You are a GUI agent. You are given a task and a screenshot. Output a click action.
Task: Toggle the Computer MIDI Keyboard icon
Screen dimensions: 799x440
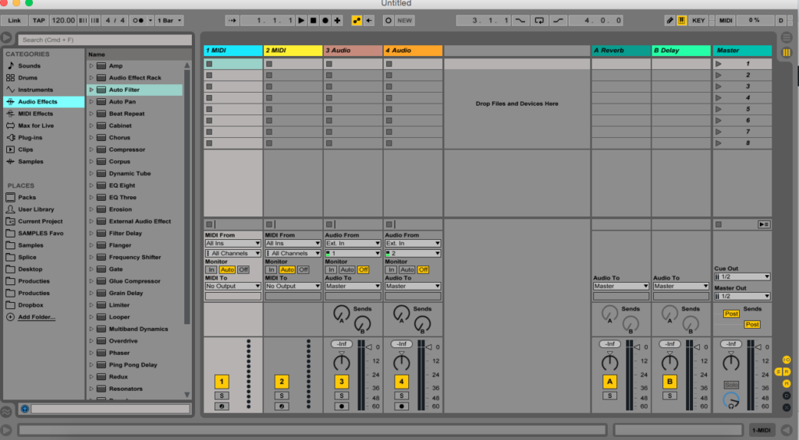pyautogui.click(x=681, y=20)
